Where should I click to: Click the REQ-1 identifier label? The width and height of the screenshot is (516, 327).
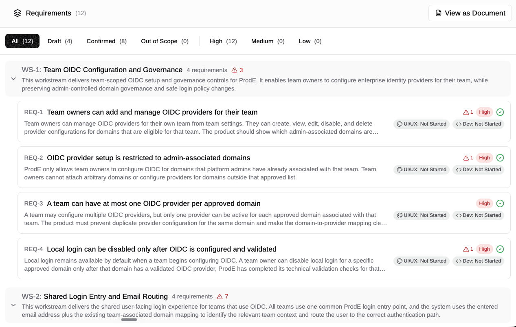(x=33, y=112)
